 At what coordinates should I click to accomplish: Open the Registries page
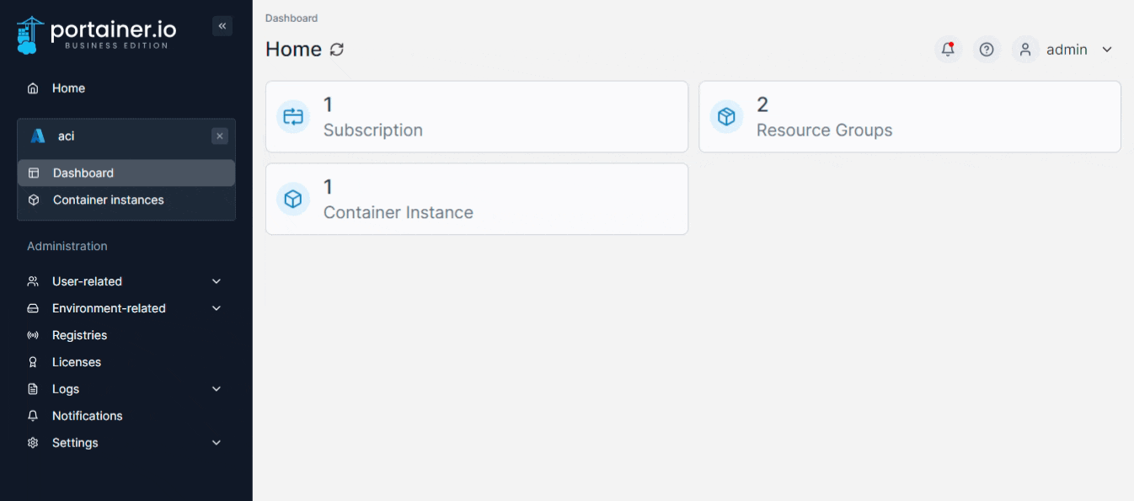click(79, 335)
